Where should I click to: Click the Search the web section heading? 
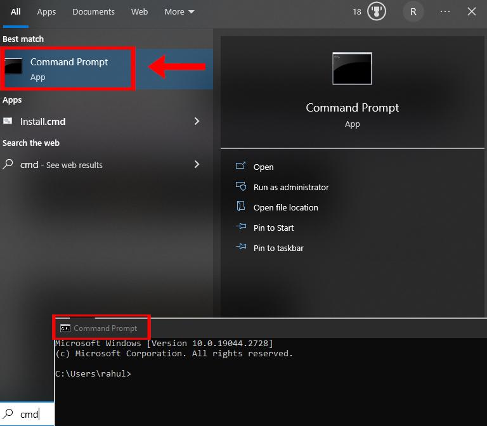tap(31, 143)
